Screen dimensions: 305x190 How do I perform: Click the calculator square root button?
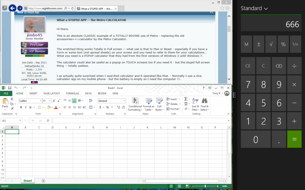tap(271, 44)
